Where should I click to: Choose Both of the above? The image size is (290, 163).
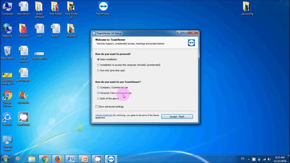(108, 99)
